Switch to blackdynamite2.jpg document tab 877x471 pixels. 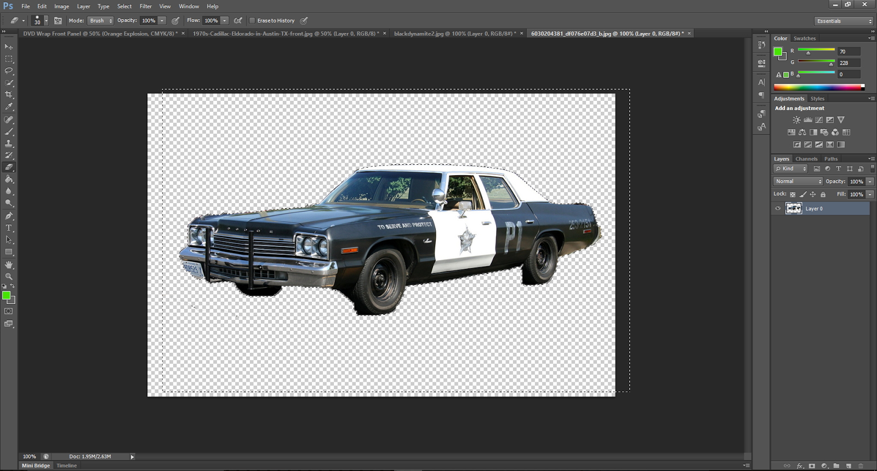tap(455, 33)
